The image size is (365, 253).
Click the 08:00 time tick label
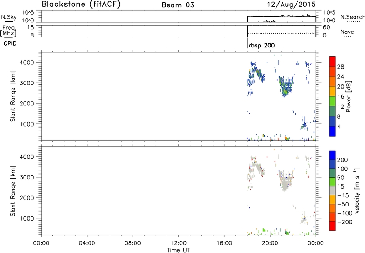click(x=133, y=243)
